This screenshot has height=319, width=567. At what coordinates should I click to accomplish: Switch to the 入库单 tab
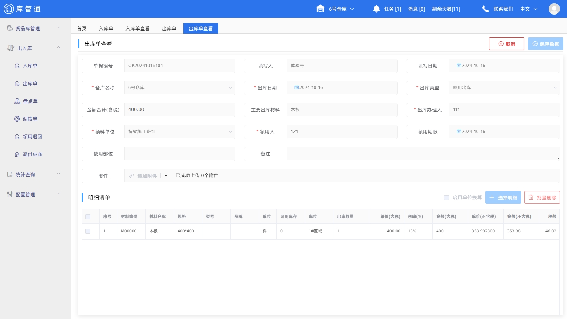click(x=106, y=28)
